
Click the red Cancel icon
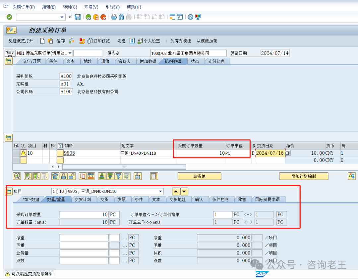click(x=103, y=17)
